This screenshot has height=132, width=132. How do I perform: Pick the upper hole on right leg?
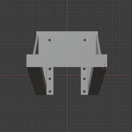(84, 69)
